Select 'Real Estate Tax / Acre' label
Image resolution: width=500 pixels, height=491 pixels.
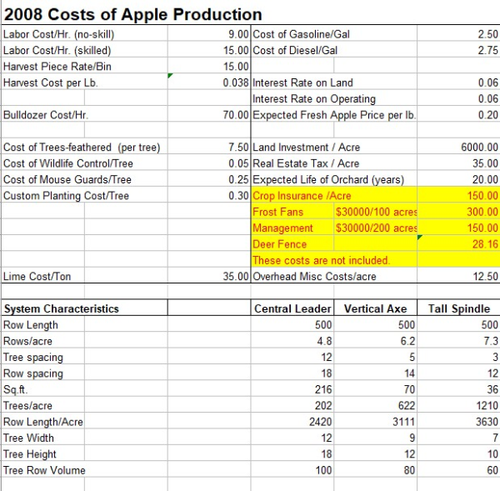tap(306, 163)
